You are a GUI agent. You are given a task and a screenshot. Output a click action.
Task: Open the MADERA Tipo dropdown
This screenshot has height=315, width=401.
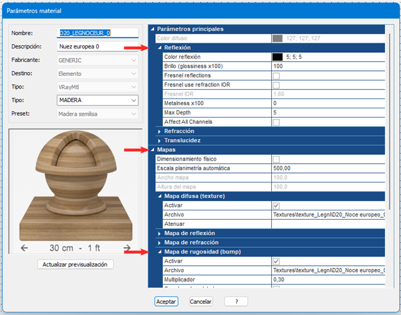(x=97, y=100)
